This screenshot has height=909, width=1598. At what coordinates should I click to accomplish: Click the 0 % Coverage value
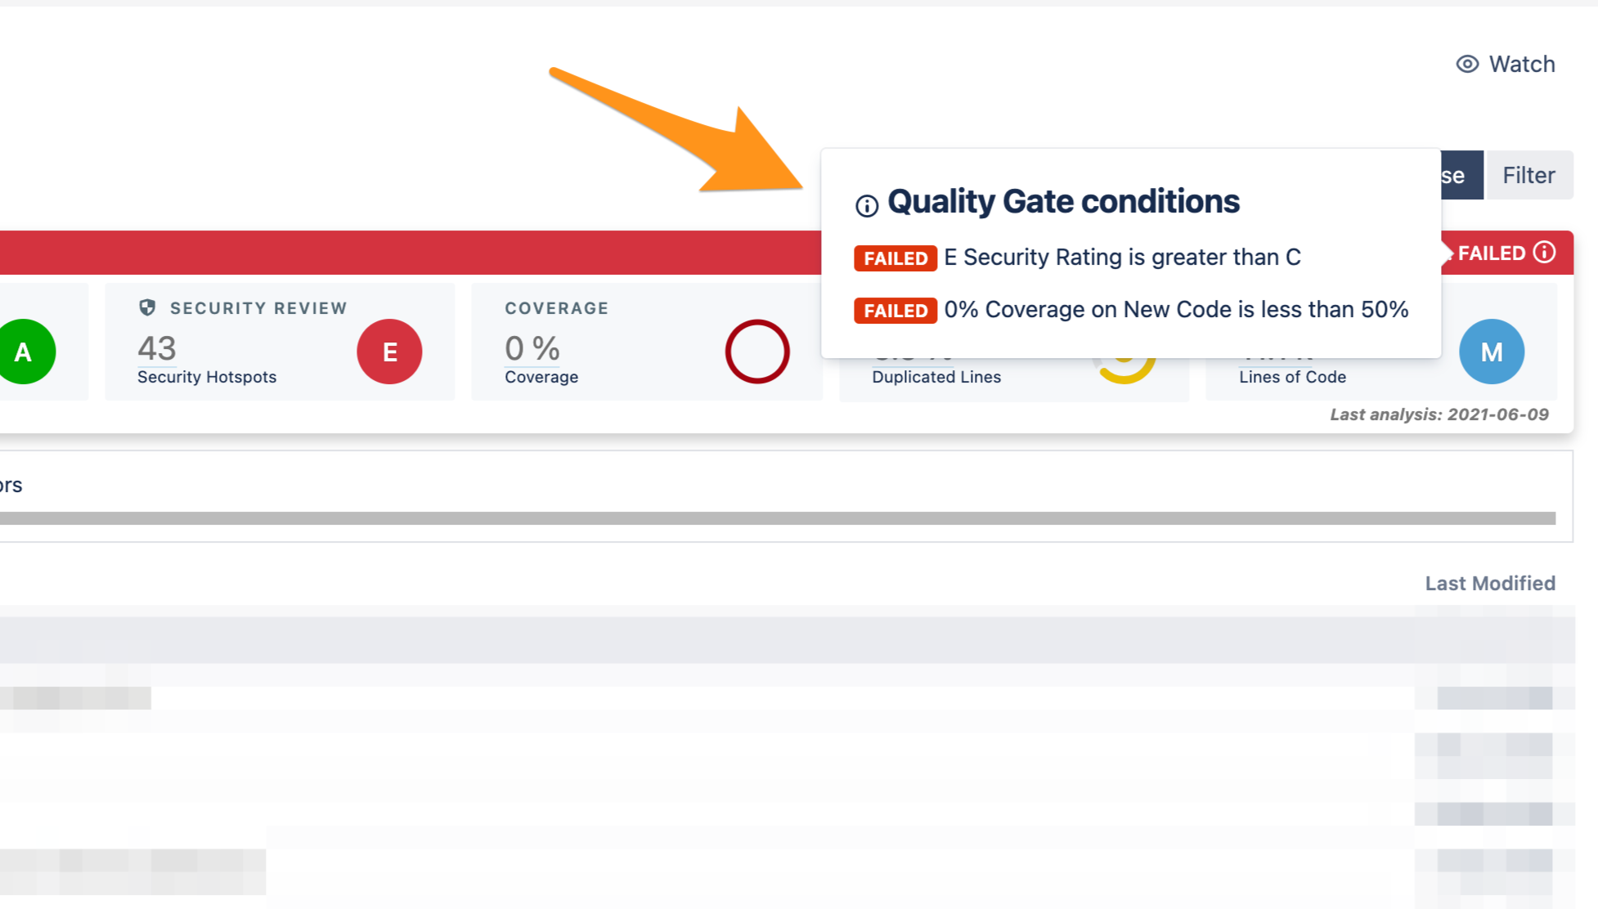point(532,349)
